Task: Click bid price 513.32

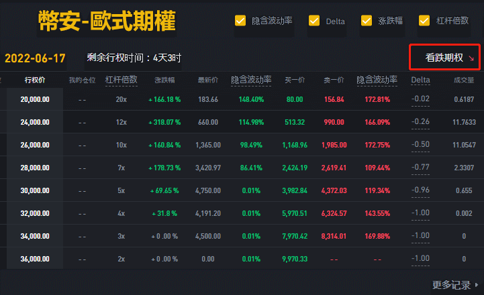Action: coord(295,123)
